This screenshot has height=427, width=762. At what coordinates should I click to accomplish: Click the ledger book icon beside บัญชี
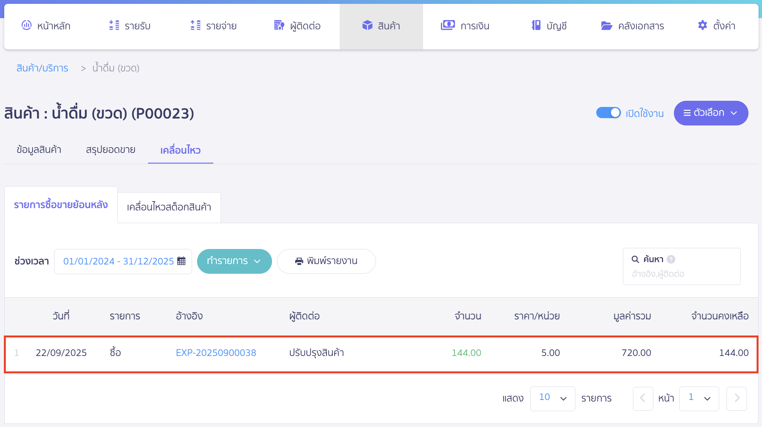(536, 25)
